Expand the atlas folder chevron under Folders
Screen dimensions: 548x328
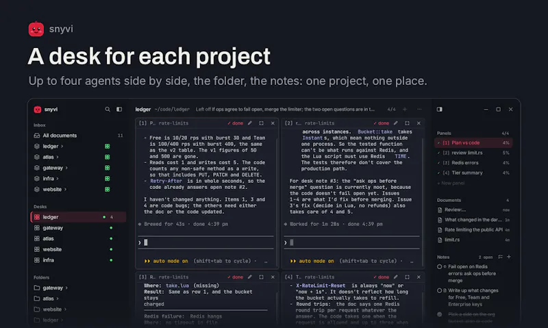58,299
